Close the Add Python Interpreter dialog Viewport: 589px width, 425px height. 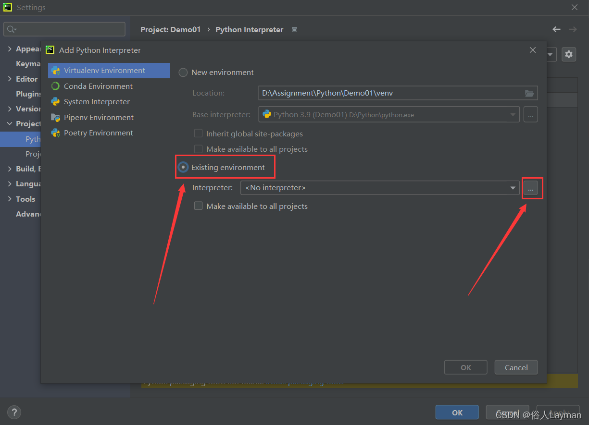click(533, 50)
